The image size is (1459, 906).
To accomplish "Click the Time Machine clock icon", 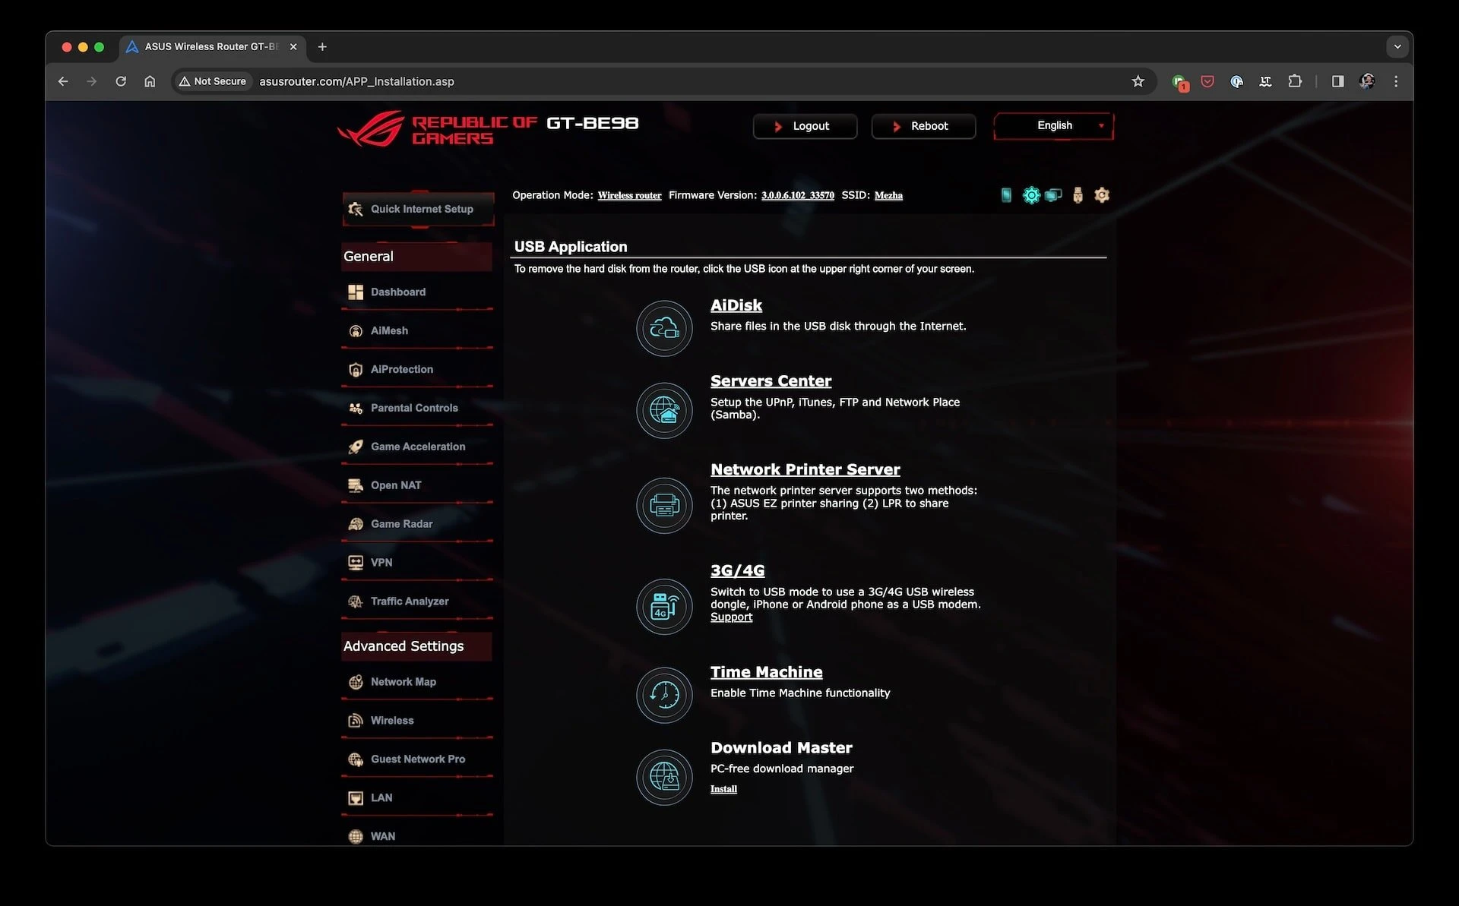I will point(664,695).
